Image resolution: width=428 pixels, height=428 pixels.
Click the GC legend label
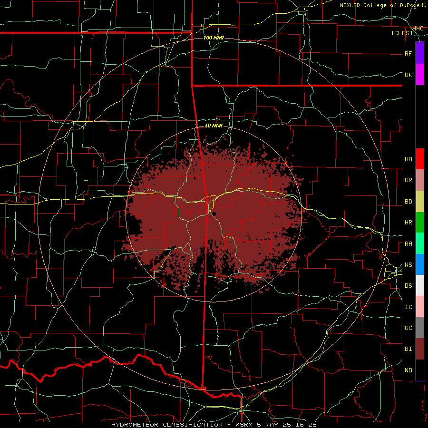point(408,328)
